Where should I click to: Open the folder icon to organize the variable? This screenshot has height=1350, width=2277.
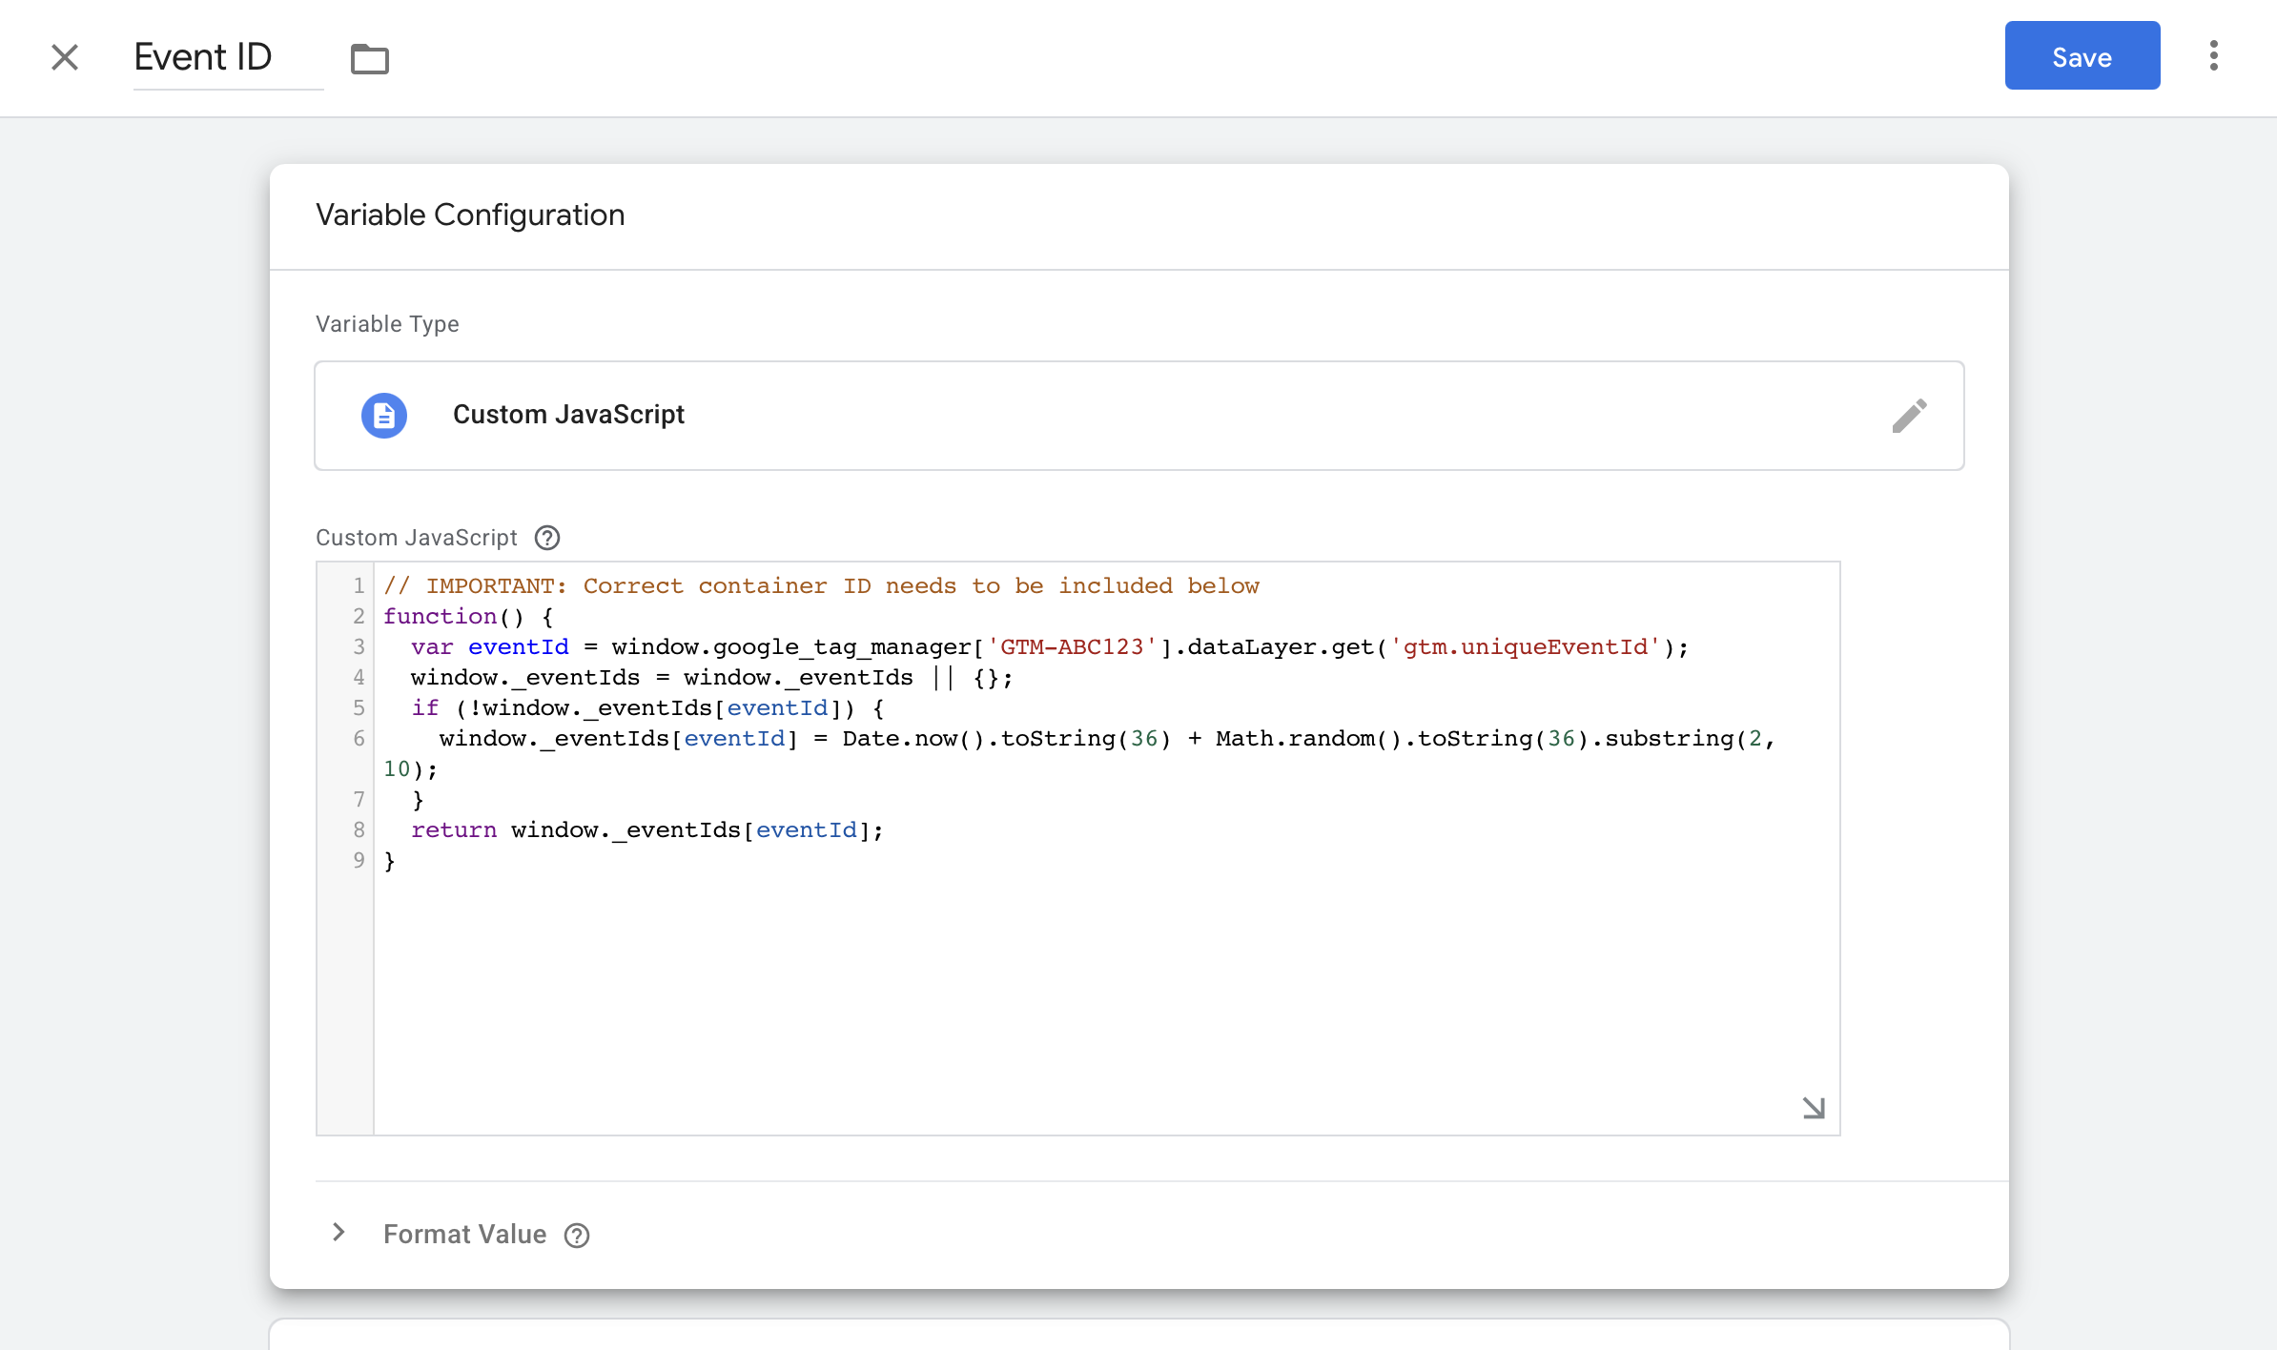pos(369,58)
